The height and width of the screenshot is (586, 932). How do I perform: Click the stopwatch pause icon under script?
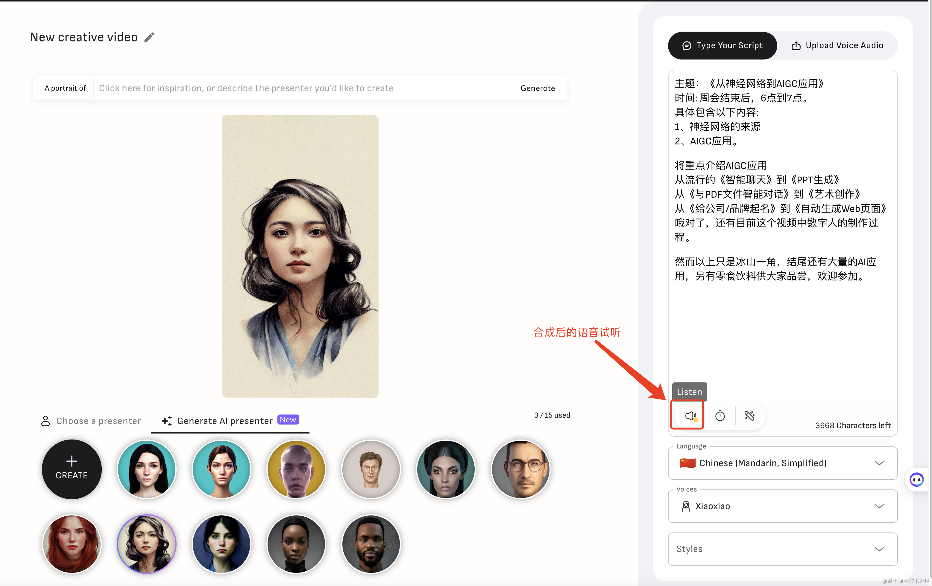click(720, 416)
